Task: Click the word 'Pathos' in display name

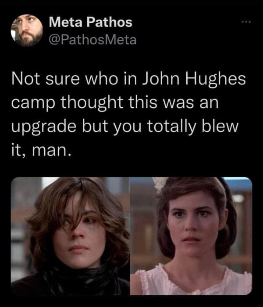Action: pyautogui.click(x=109, y=22)
